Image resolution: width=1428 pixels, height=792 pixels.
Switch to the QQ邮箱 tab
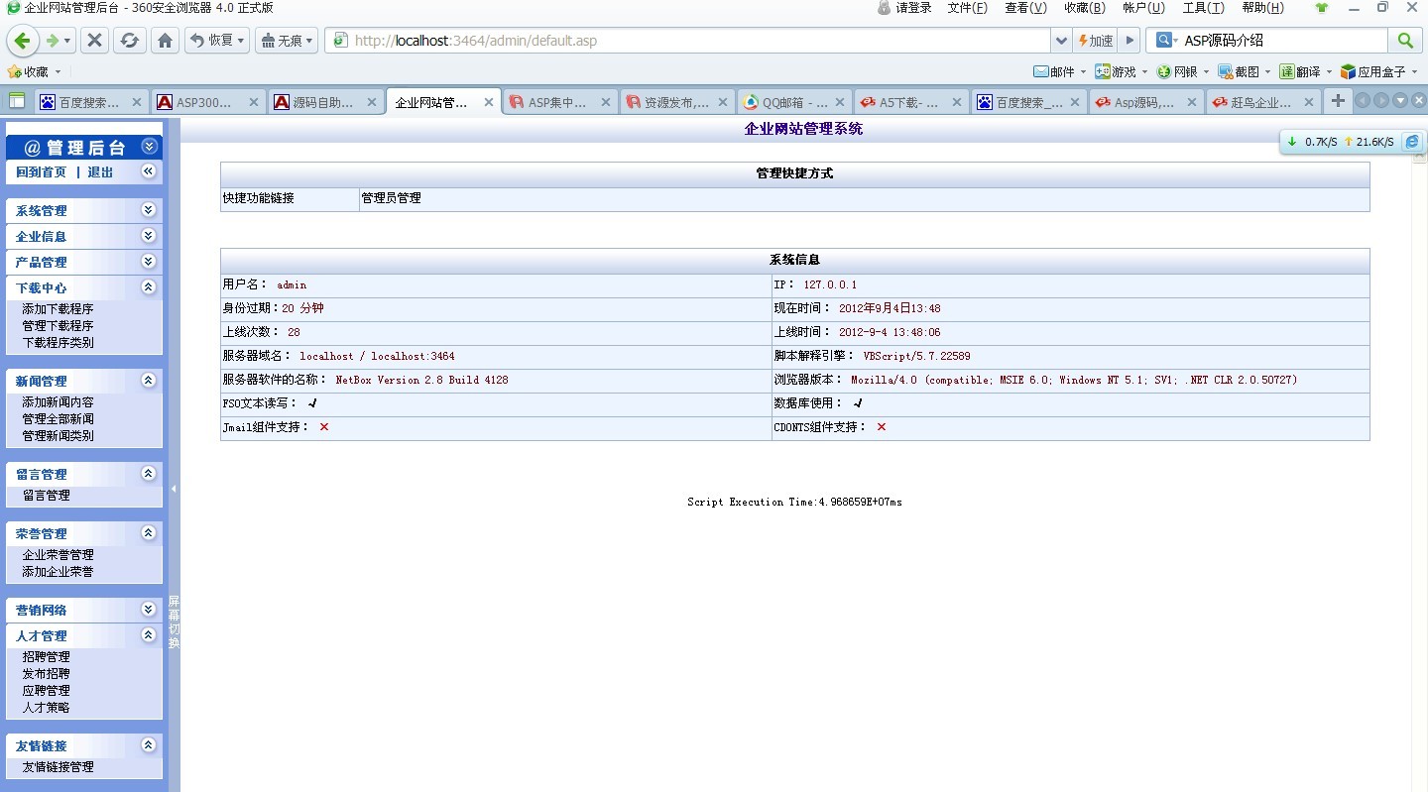793,101
